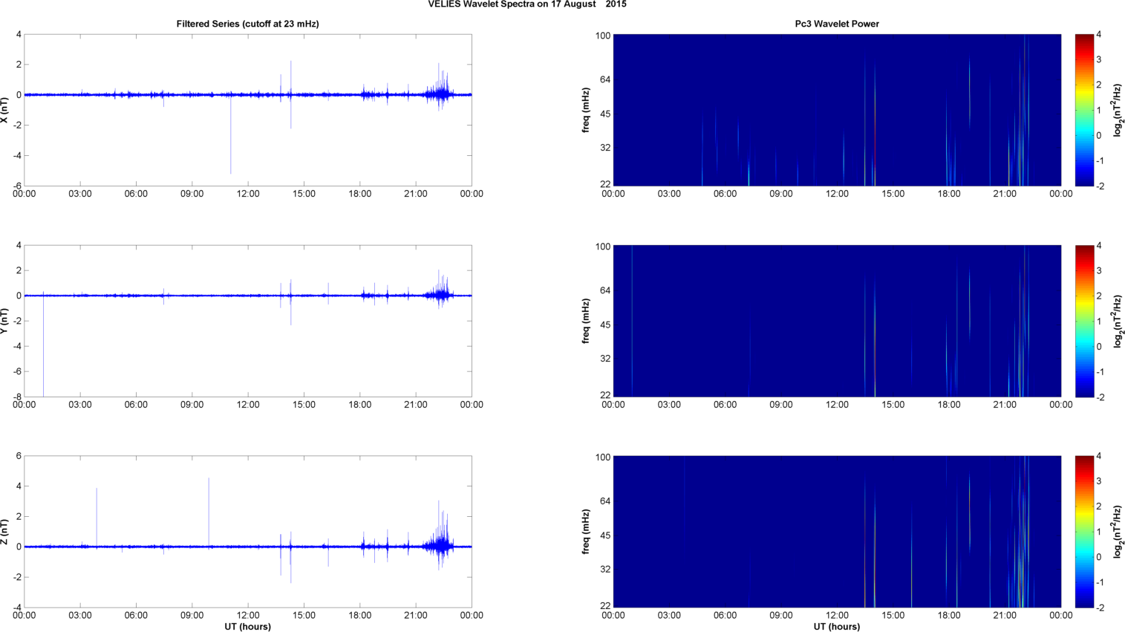Click the Z (nT) axis label
1125x632 pixels.
(x=5, y=532)
